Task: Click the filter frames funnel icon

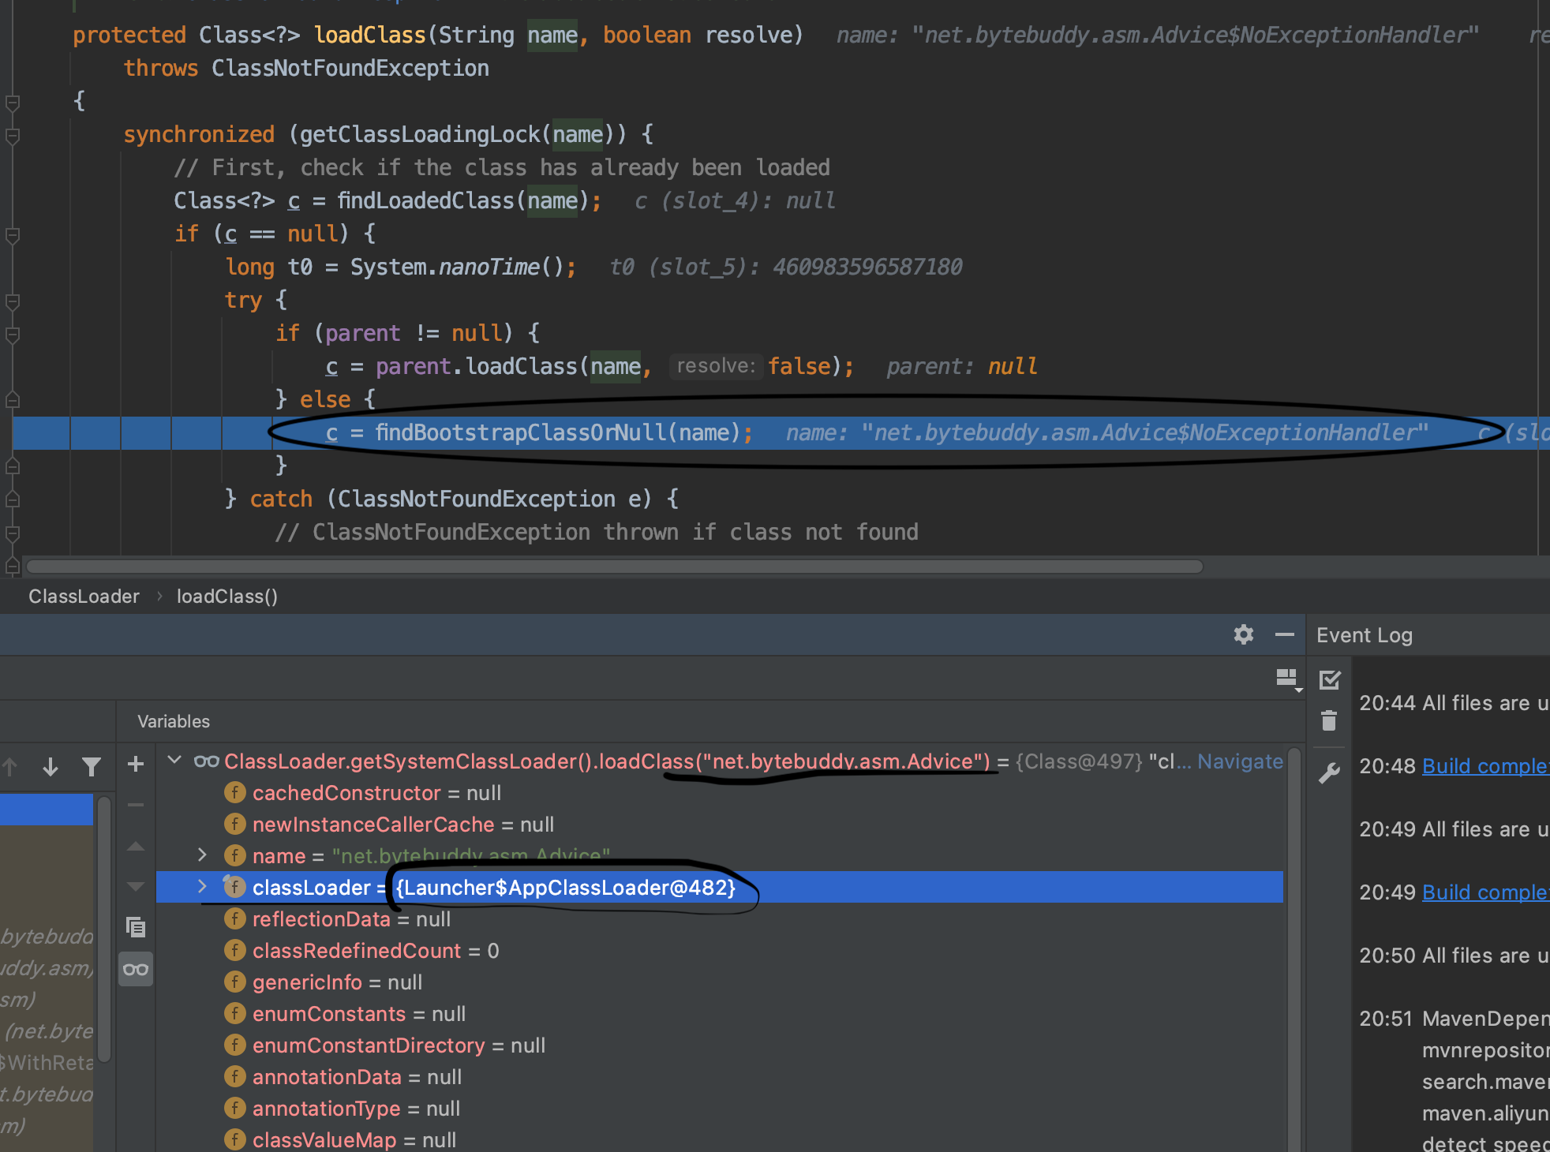Action: [x=92, y=766]
